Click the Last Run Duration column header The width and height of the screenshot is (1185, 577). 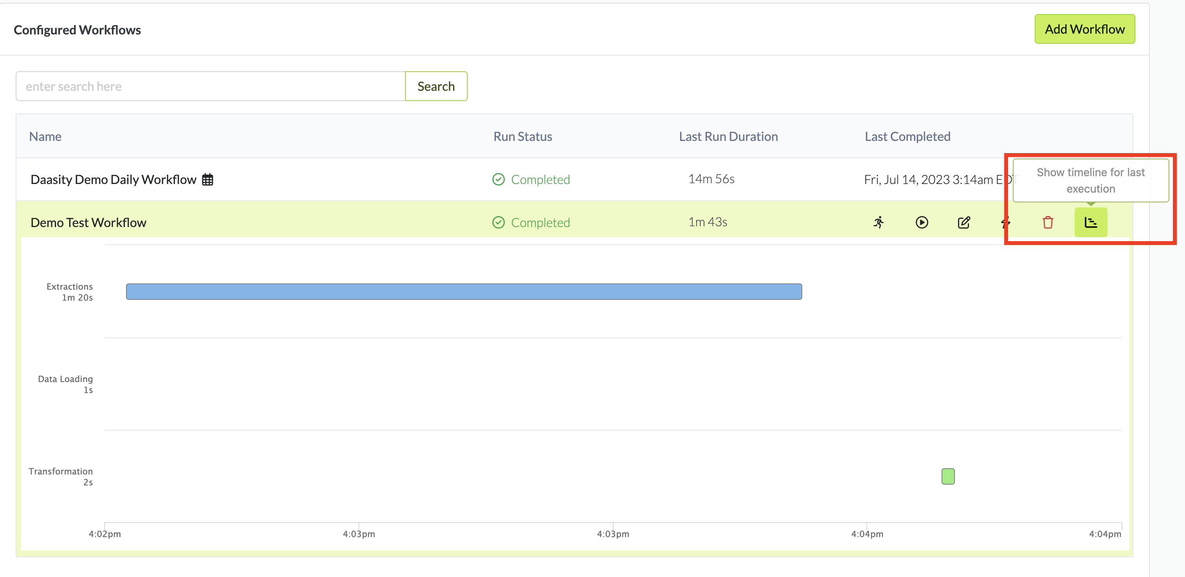[x=728, y=137]
